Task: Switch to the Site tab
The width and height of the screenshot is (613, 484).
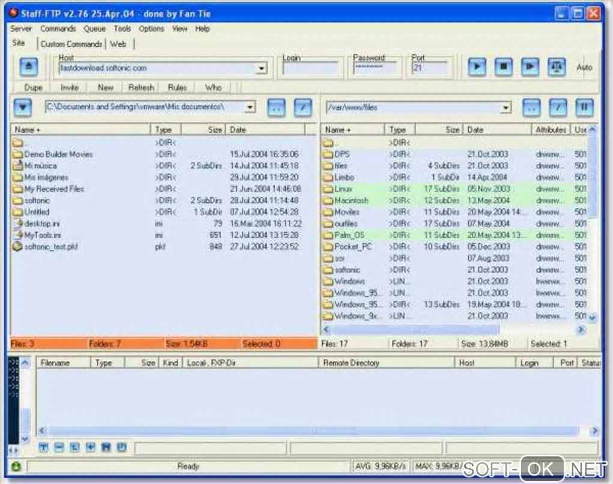Action: click(x=19, y=43)
